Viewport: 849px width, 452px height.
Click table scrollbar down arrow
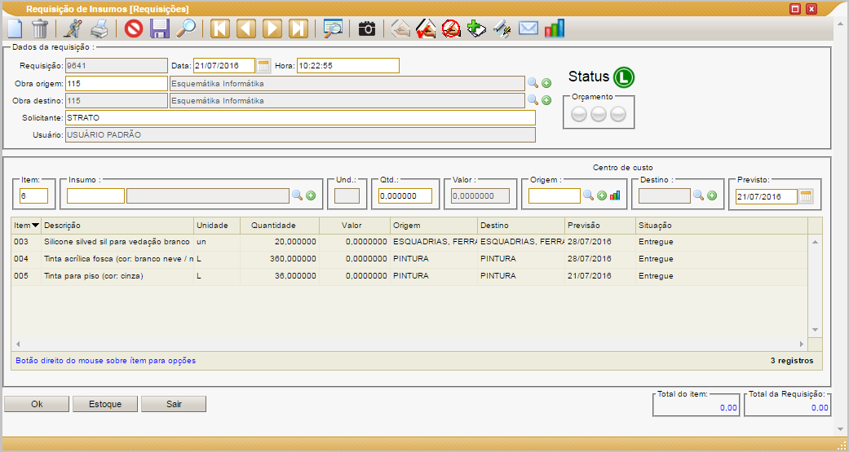tap(815, 330)
